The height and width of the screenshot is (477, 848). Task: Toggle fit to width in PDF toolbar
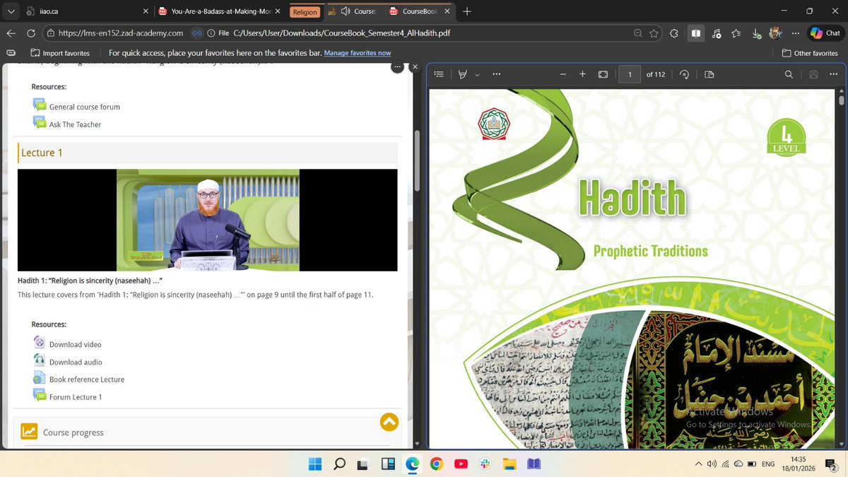click(603, 73)
